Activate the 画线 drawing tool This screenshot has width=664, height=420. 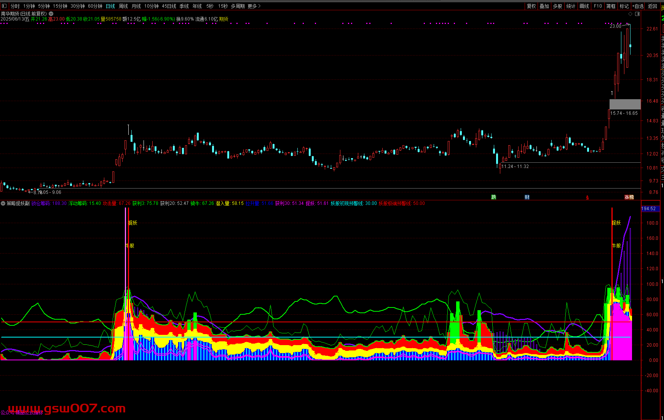coord(584,6)
